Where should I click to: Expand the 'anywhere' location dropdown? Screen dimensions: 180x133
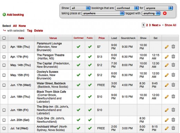(x=103, y=13)
